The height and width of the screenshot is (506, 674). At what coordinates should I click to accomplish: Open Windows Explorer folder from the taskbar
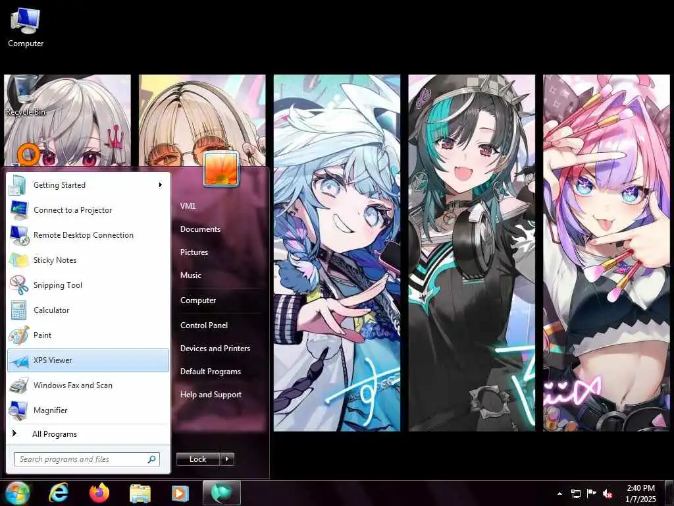(140, 493)
